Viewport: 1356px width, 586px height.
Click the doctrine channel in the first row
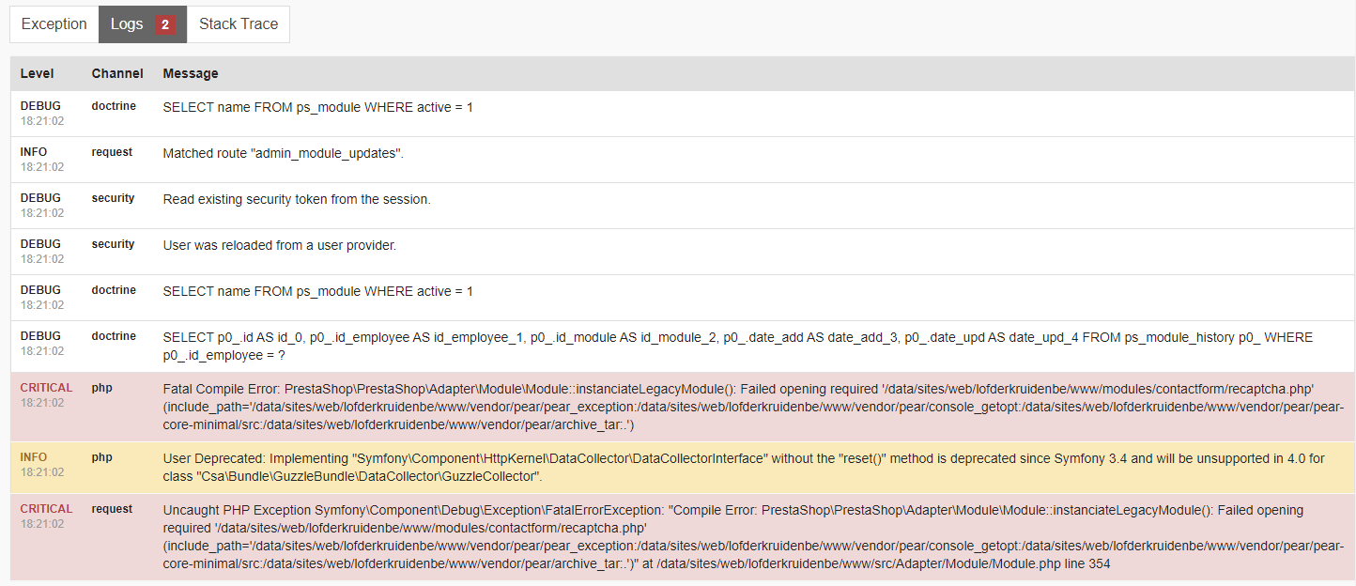[x=114, y=106]
